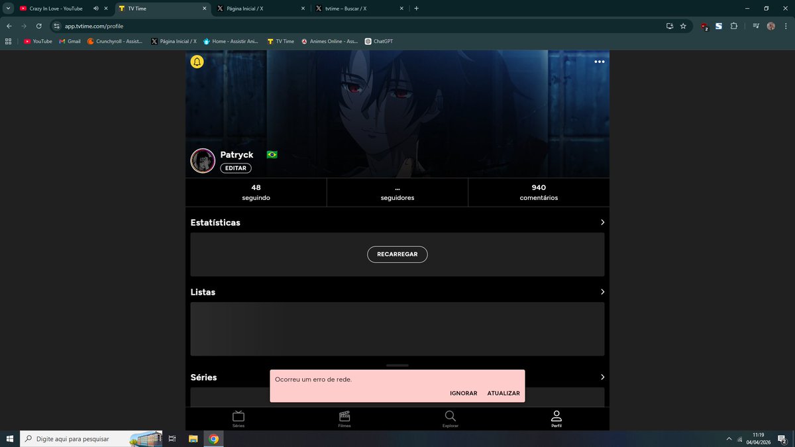The width and height of the screenshot is (795, 447).
Task: Close the TV Time browser tab
Action: pyautogui.click(x=204, y=9)
